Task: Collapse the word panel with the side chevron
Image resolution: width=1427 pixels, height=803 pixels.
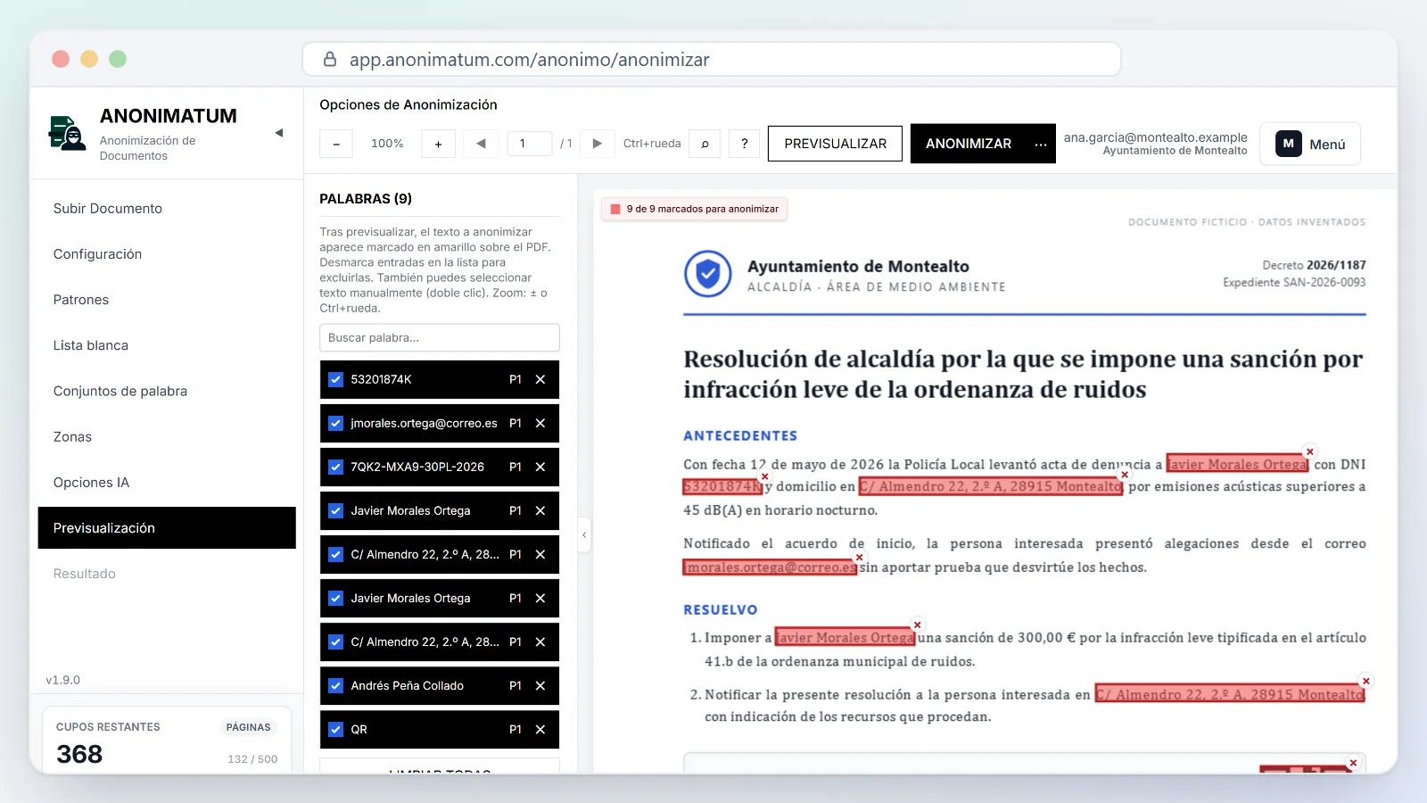Action: (584, 535)
